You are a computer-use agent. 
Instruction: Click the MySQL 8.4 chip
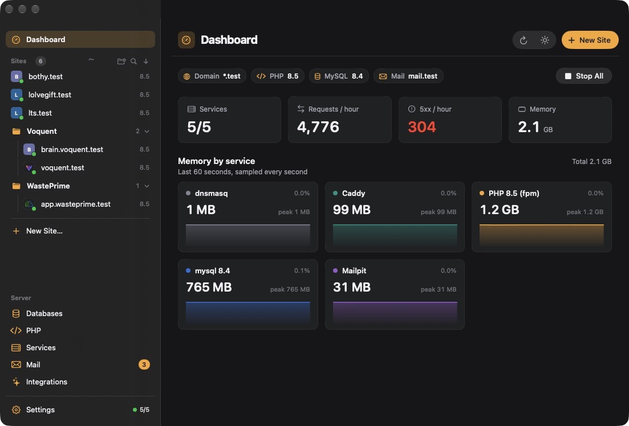(339, 76)
